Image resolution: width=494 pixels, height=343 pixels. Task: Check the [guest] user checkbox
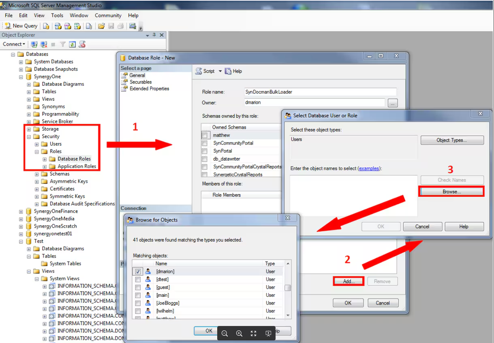coord(138,288)
